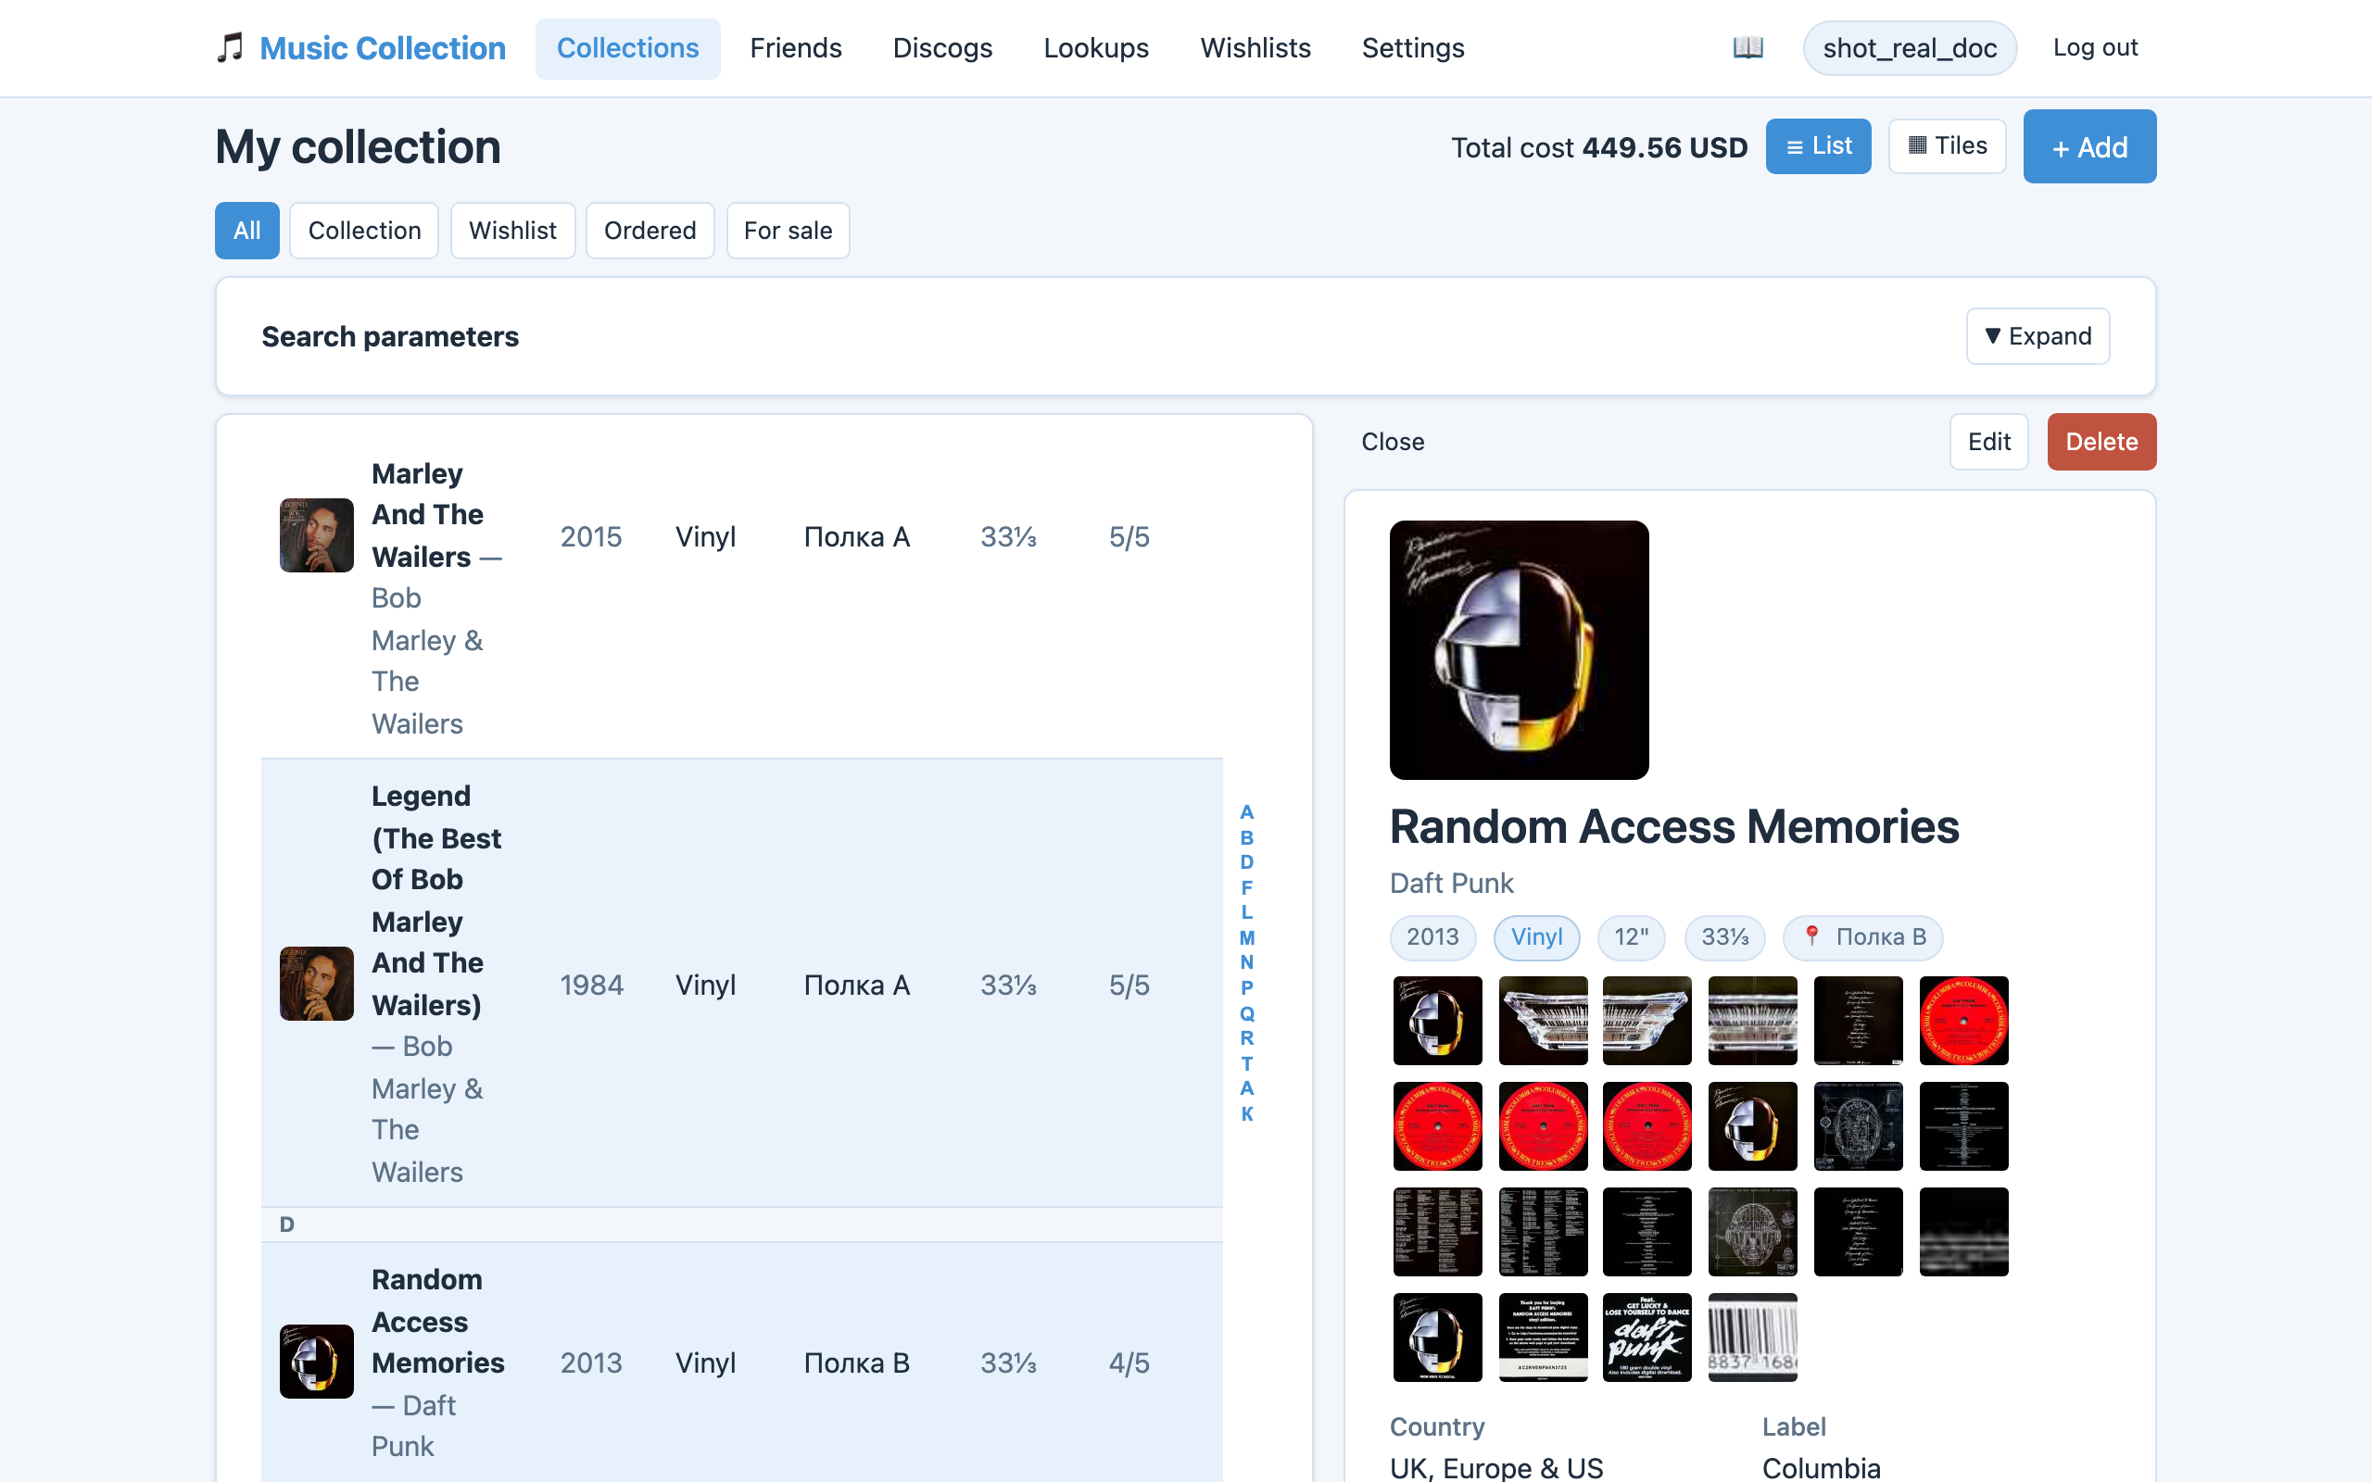
Task: Click the Daft Punk artist name under title
Action: coord(1452,883)
